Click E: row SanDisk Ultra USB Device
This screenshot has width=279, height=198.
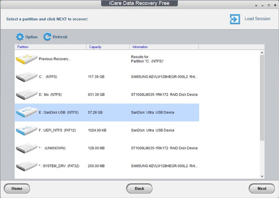[153, 112]
